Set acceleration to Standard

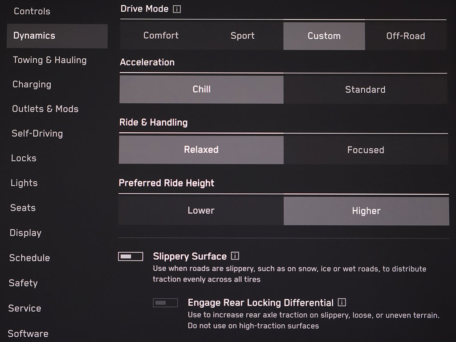[365, 90]
